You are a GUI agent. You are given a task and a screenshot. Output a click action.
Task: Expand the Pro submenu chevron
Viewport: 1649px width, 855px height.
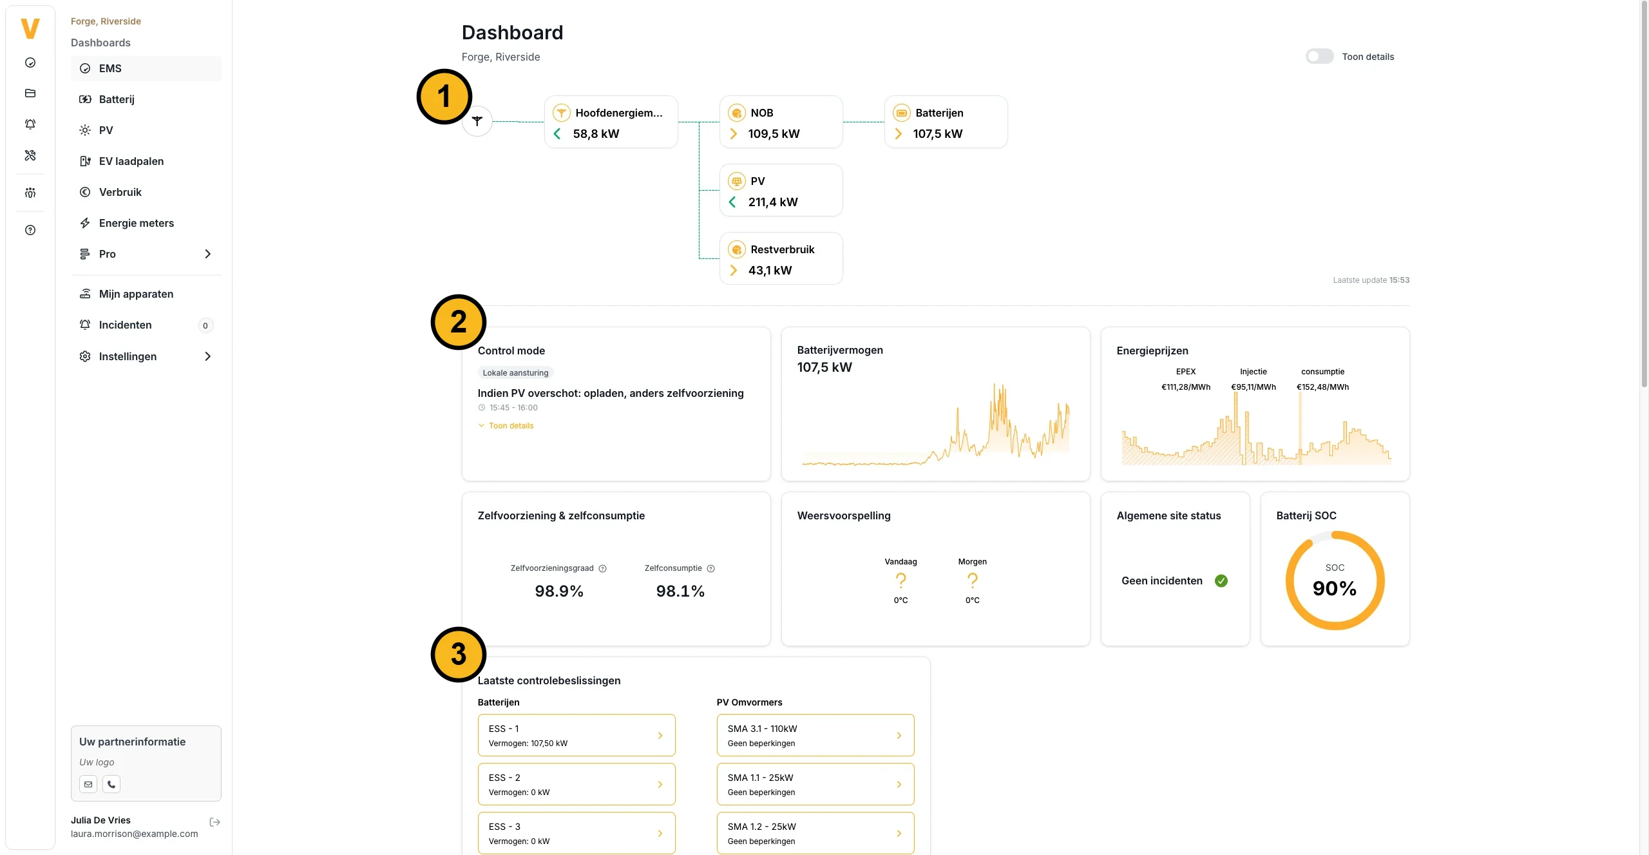[207, 254]
